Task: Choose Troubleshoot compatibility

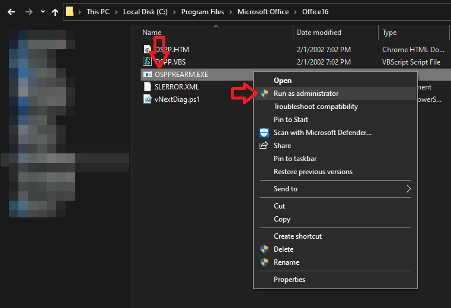Action: click(315, 107)
